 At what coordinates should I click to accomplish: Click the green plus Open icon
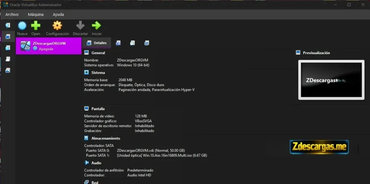point(36,25)
